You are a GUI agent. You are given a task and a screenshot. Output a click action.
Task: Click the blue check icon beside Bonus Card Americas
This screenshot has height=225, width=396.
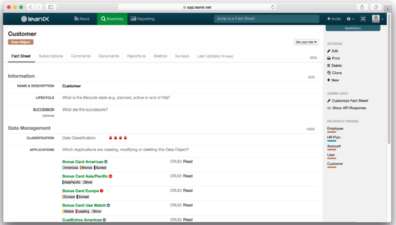tap(106, 162)
